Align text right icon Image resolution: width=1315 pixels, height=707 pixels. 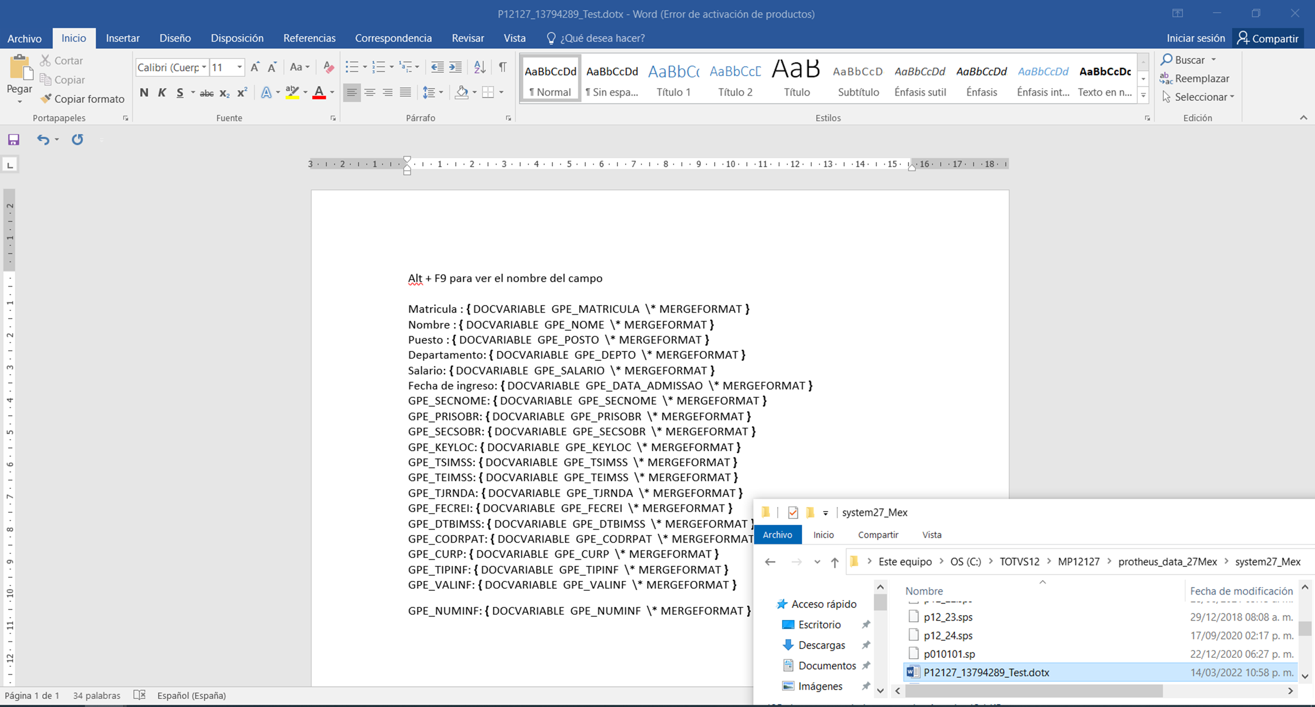click(x=387, y=92)
